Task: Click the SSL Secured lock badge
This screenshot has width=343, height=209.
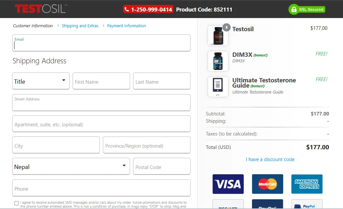Action: point(307,10)
